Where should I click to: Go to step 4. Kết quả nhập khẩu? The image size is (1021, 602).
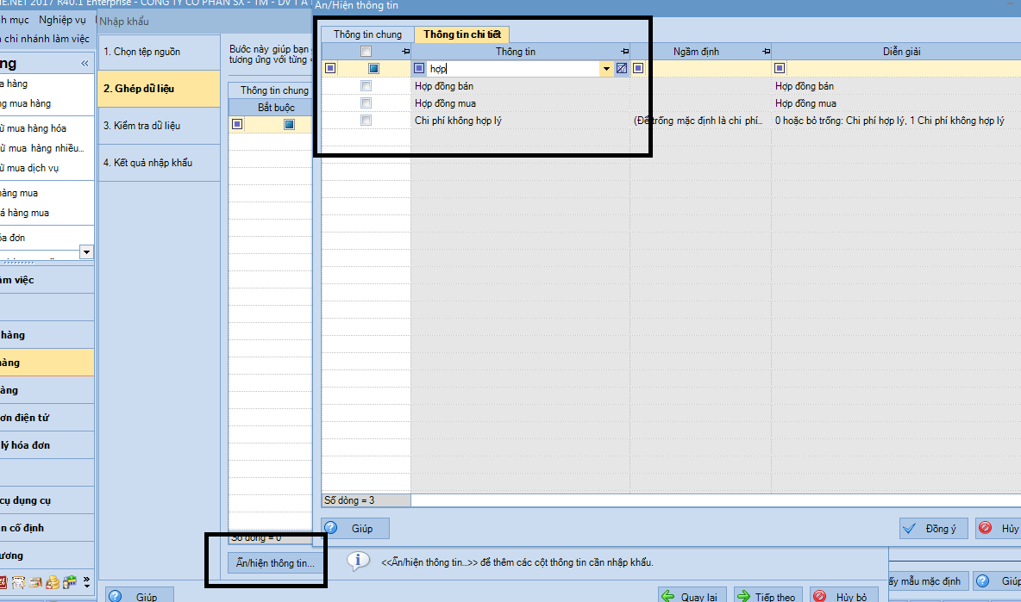pyautogui.click(x=159, y=163)
